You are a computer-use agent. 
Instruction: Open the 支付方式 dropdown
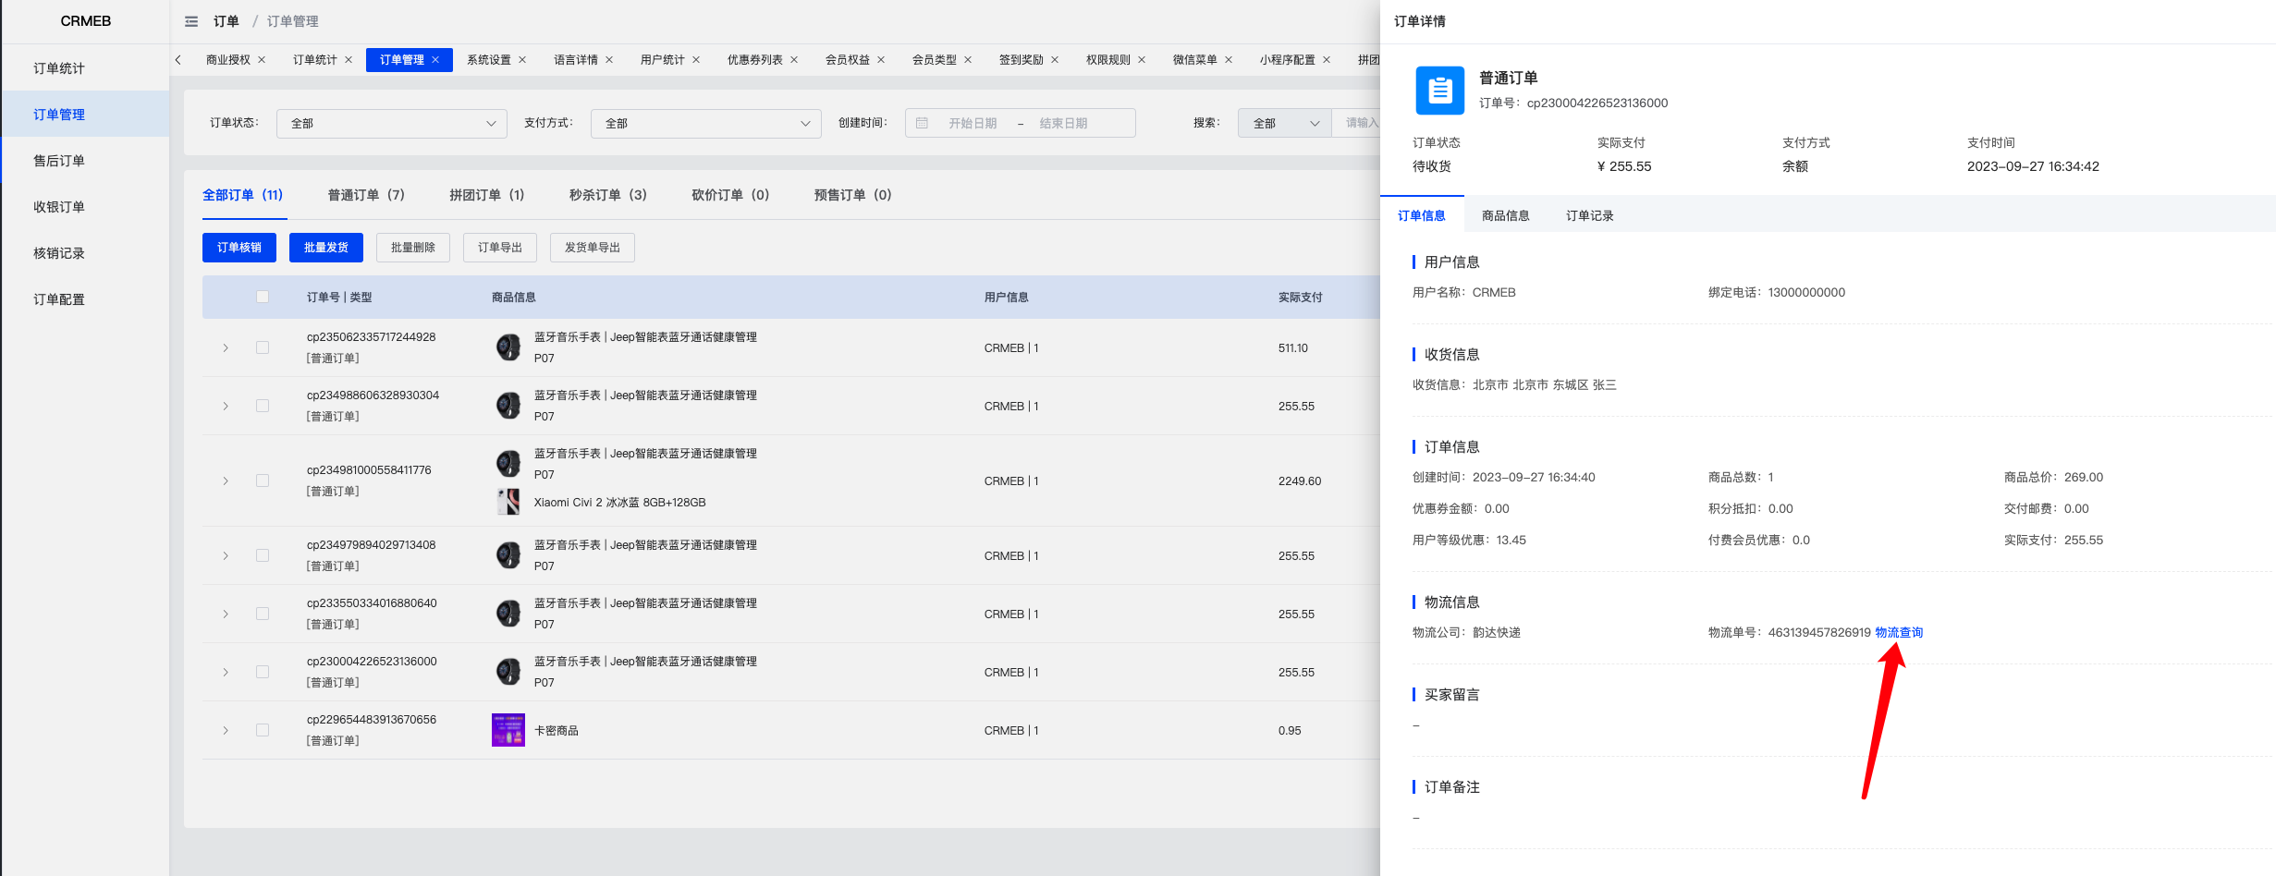tap(706, 123)
